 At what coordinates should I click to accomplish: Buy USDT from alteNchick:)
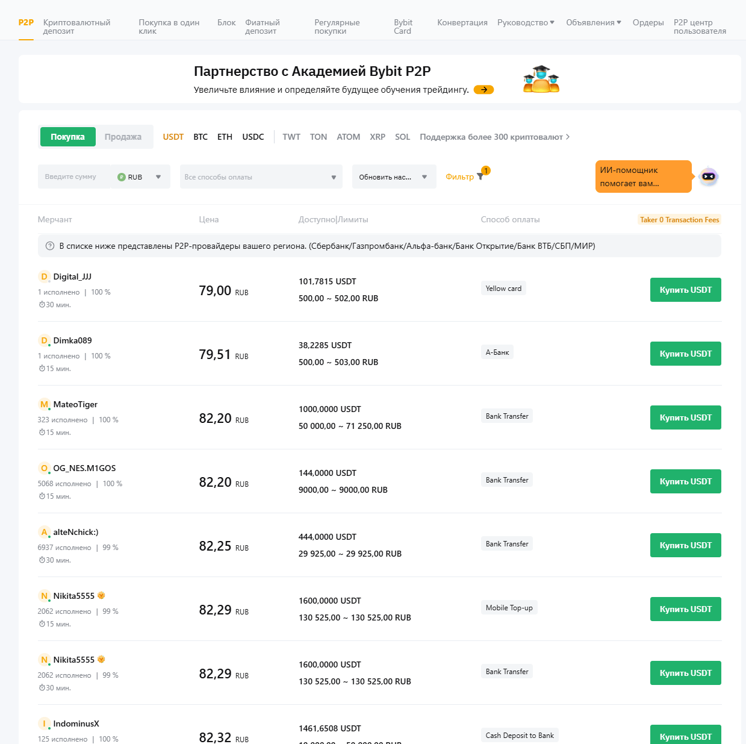685,545
